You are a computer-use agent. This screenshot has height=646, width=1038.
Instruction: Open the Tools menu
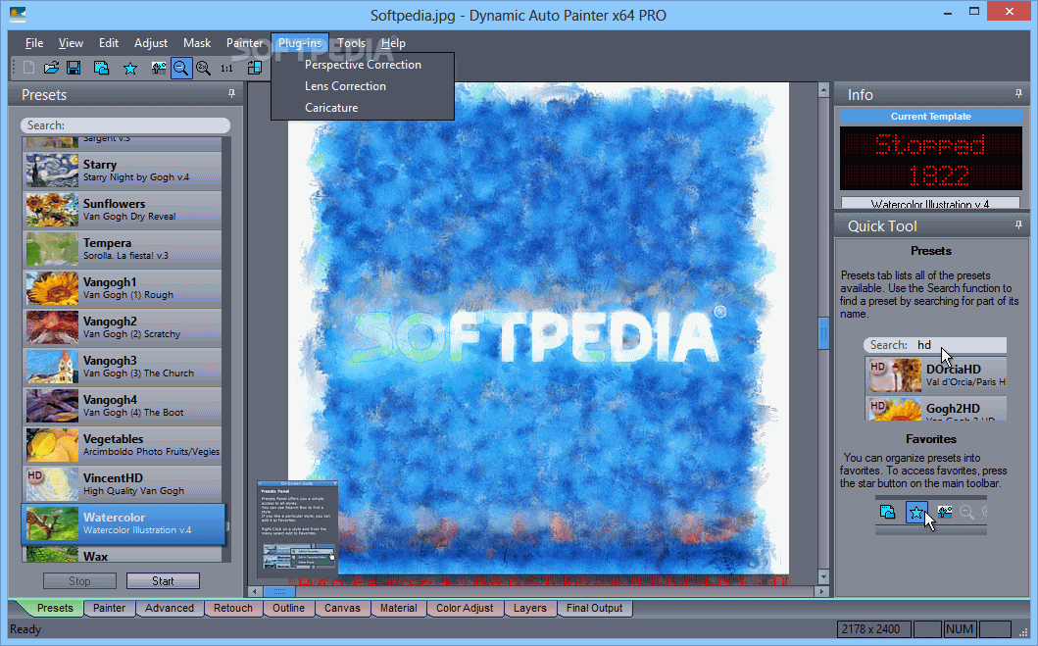(x=351, y=43)
